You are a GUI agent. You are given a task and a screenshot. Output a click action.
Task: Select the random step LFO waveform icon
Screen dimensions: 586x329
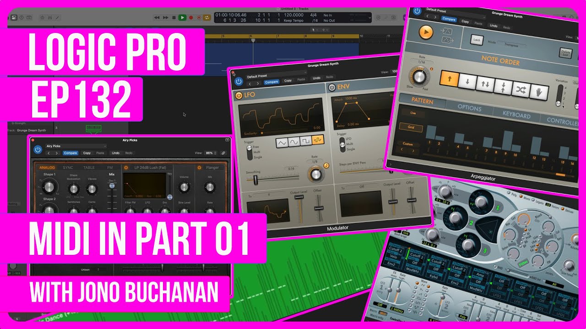coord(318,139)
